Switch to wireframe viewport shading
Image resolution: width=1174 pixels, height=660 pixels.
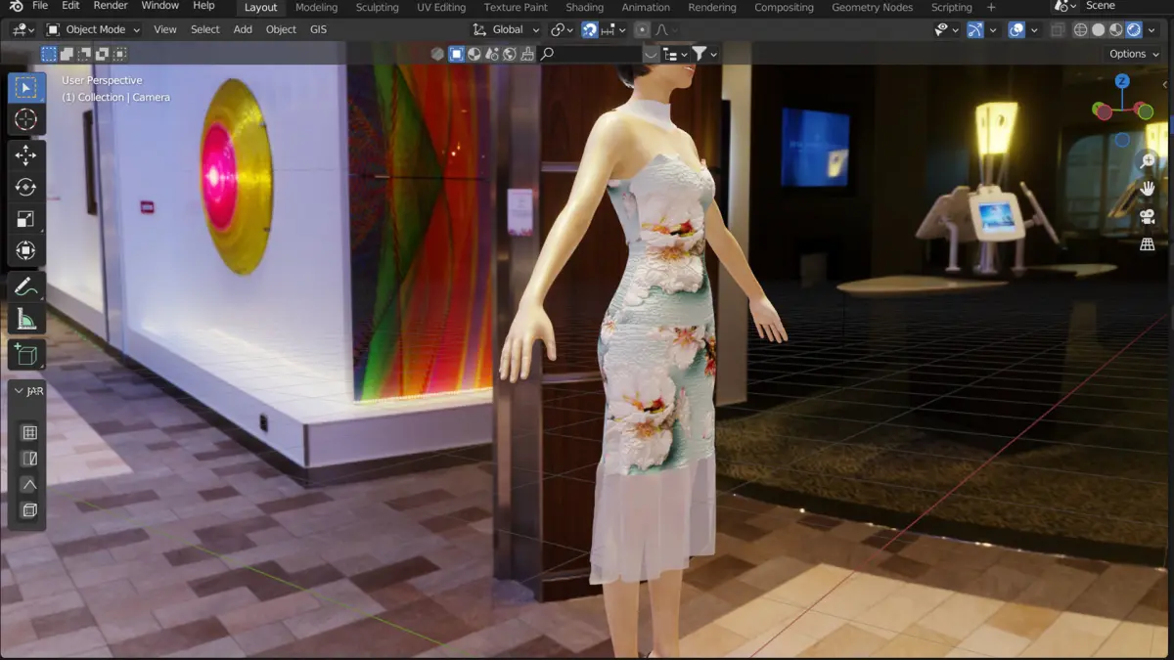coord(1080,29)
